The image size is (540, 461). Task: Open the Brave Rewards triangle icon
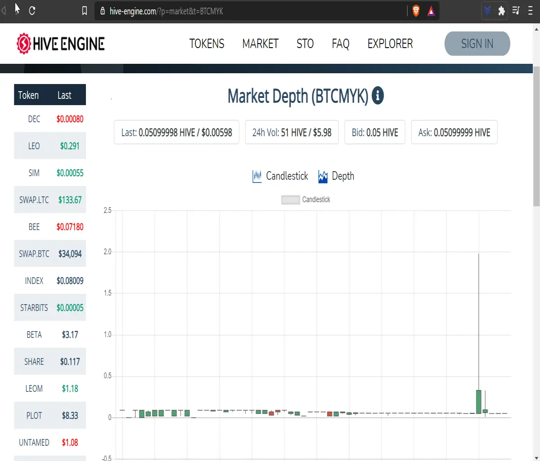click(x=431, y=11)
